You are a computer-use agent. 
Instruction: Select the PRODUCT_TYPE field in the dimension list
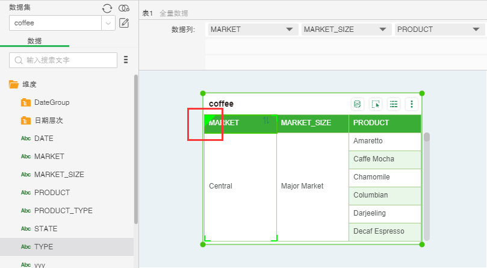(63, 211)
